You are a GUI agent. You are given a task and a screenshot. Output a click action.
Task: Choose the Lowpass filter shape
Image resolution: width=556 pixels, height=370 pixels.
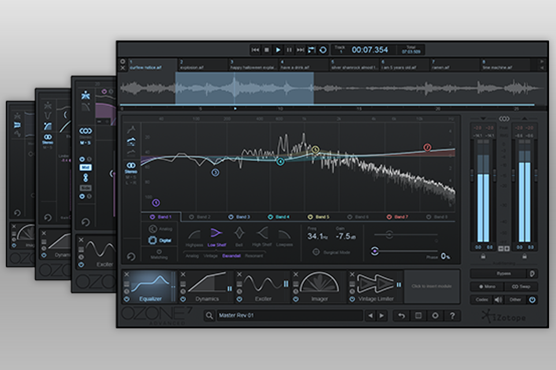284,238
